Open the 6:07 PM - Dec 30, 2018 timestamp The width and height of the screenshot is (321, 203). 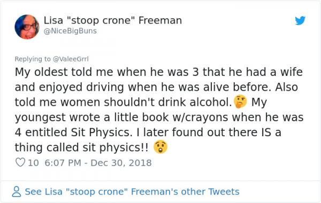pos(98,163)
